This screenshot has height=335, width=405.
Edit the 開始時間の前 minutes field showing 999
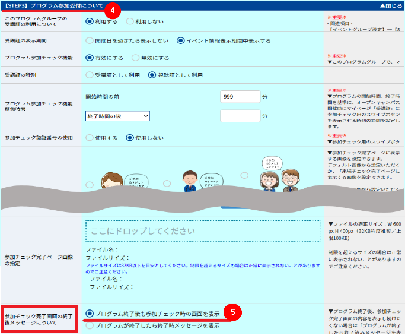click(240, 96)
